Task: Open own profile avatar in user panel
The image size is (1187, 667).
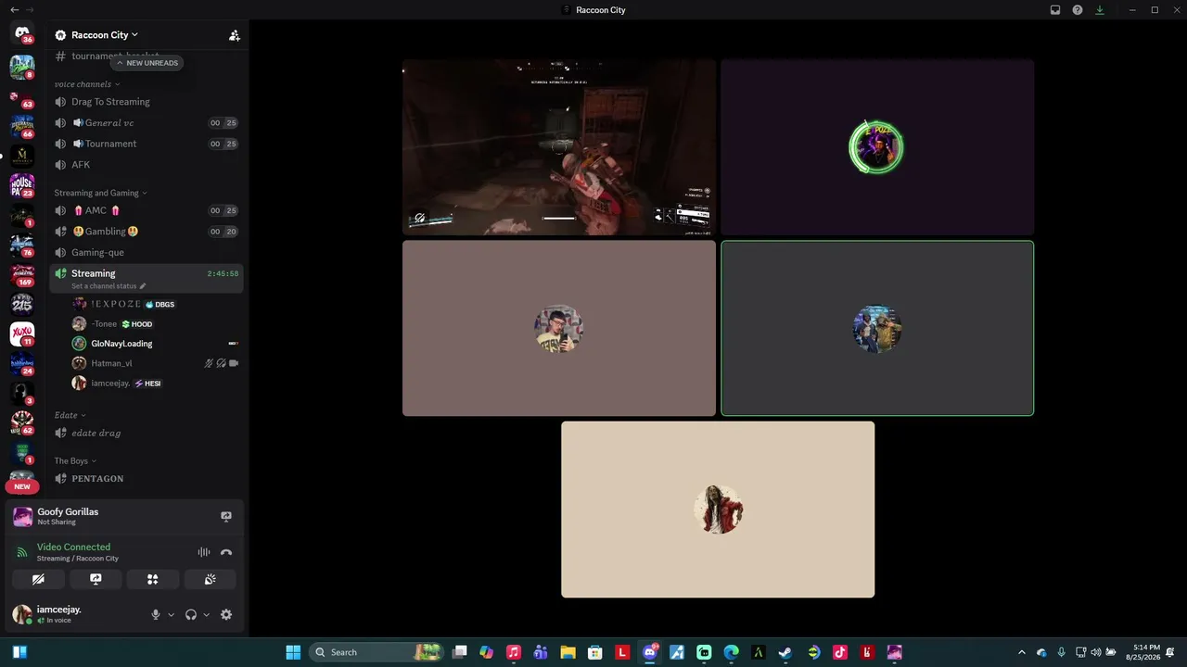Action: 21,614
